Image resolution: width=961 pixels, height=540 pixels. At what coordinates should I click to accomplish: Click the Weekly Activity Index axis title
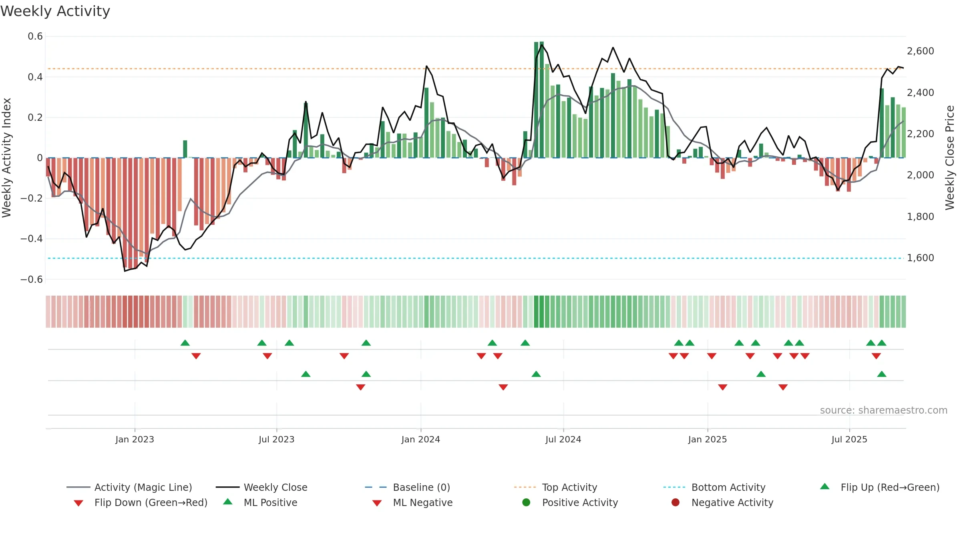(6, 158)
